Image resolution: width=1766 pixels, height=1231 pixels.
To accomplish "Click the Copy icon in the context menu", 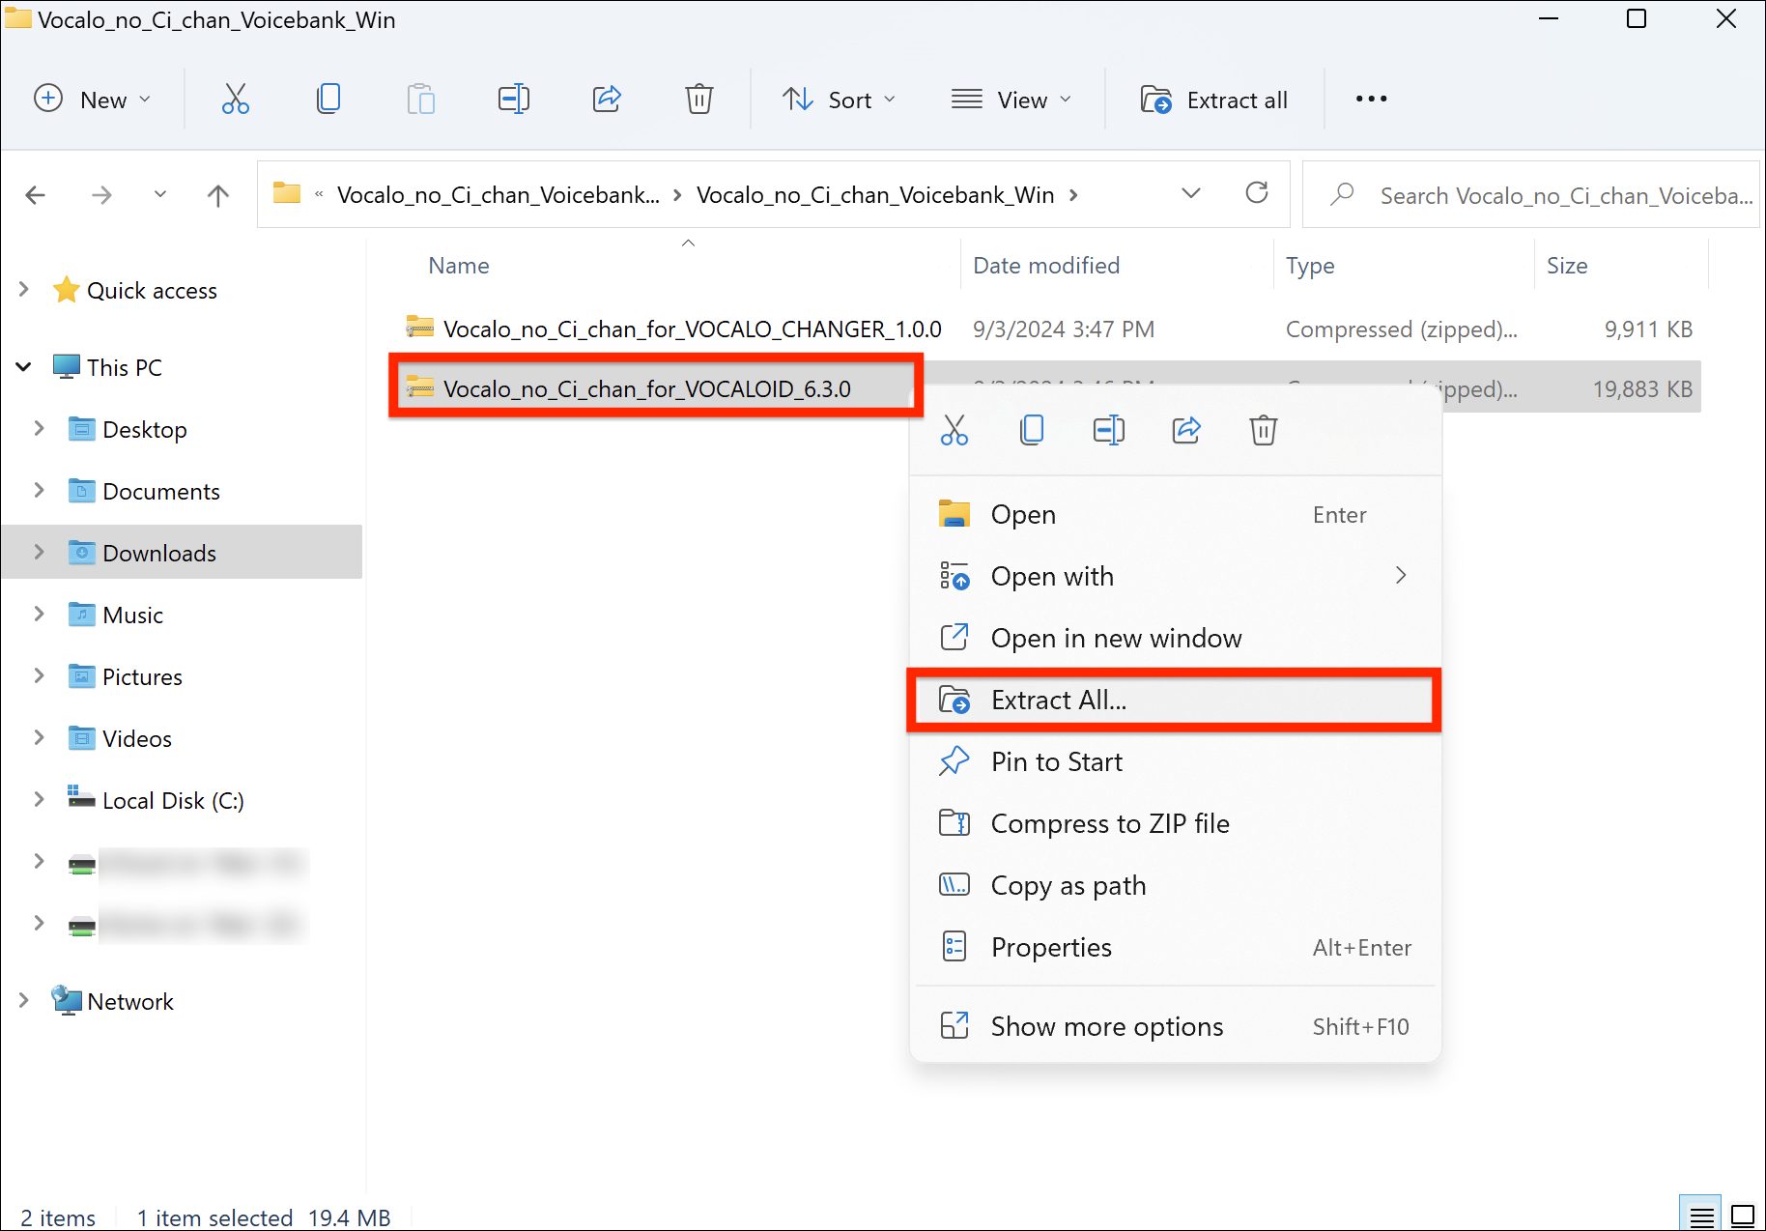I will click(x=1031, y=430).
